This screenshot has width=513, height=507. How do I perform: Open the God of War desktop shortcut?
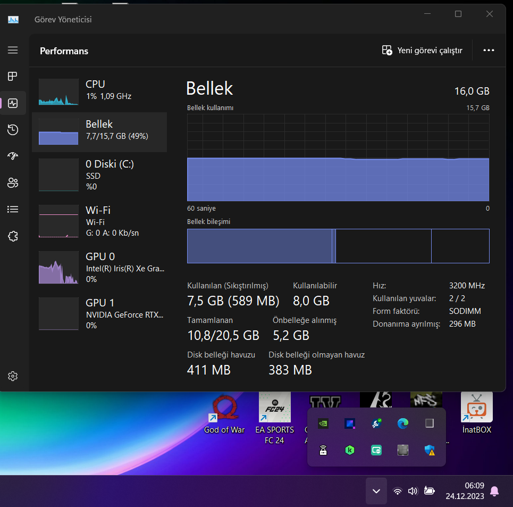click(224, 414)
